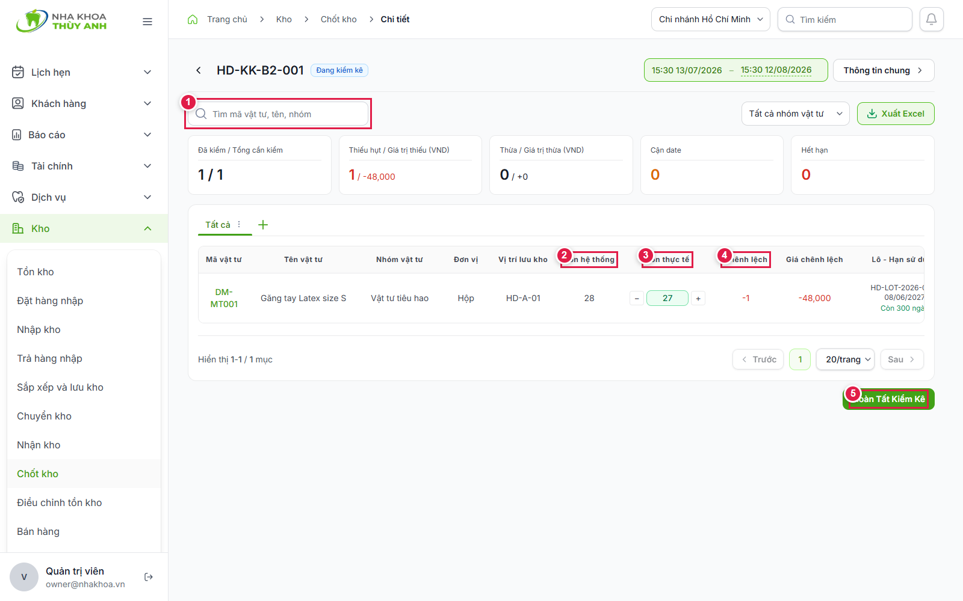Screen dimensions: 963x601
Task: Go to home via breadcrumb house icon
Action: tap(193, 19)
